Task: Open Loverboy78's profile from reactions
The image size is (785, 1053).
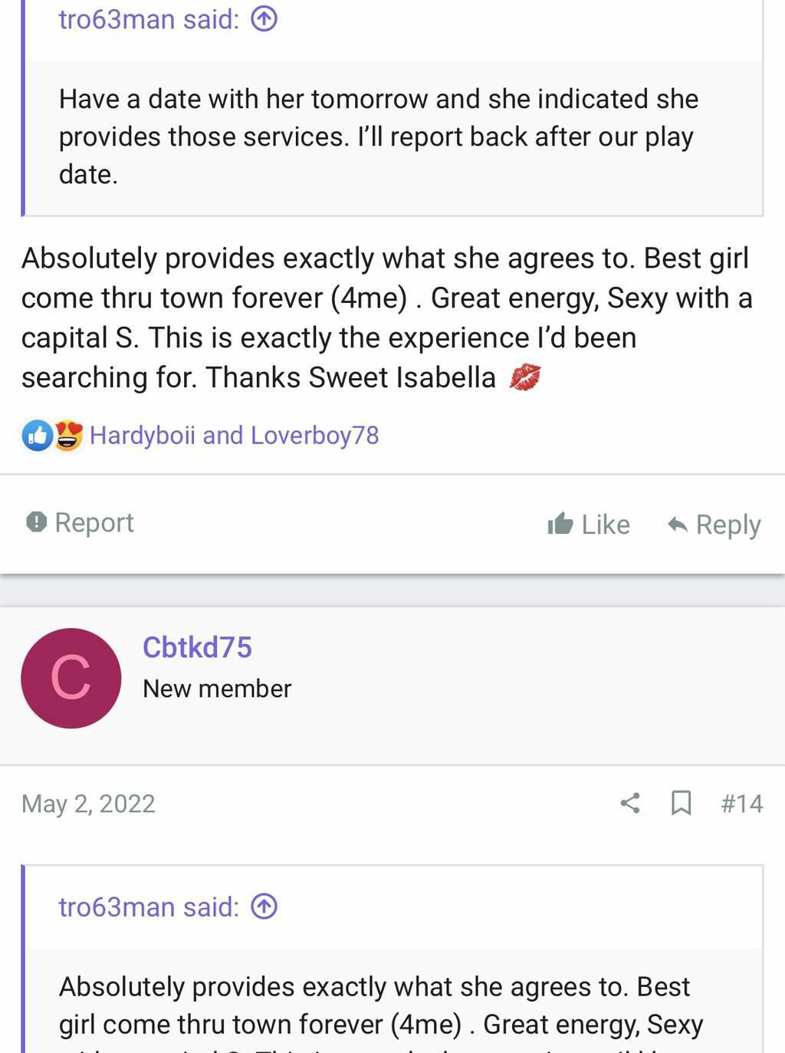Action: (314, 436)
